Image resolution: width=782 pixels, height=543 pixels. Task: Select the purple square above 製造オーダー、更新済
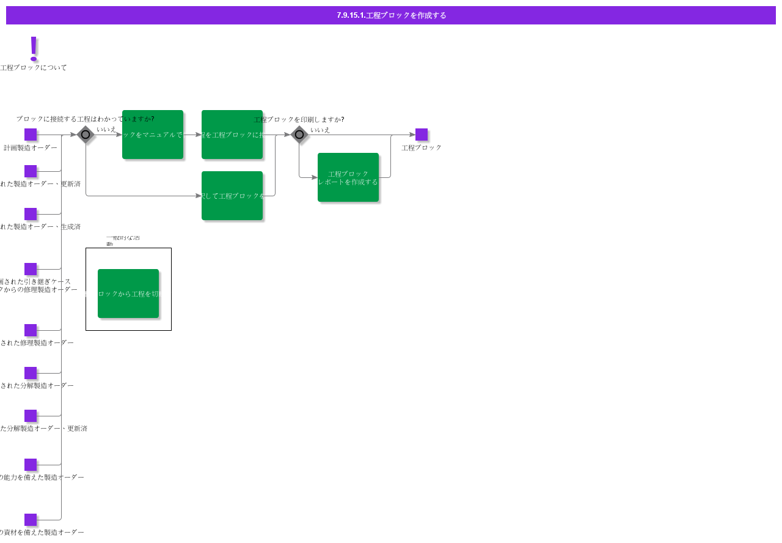click(31, 171)
